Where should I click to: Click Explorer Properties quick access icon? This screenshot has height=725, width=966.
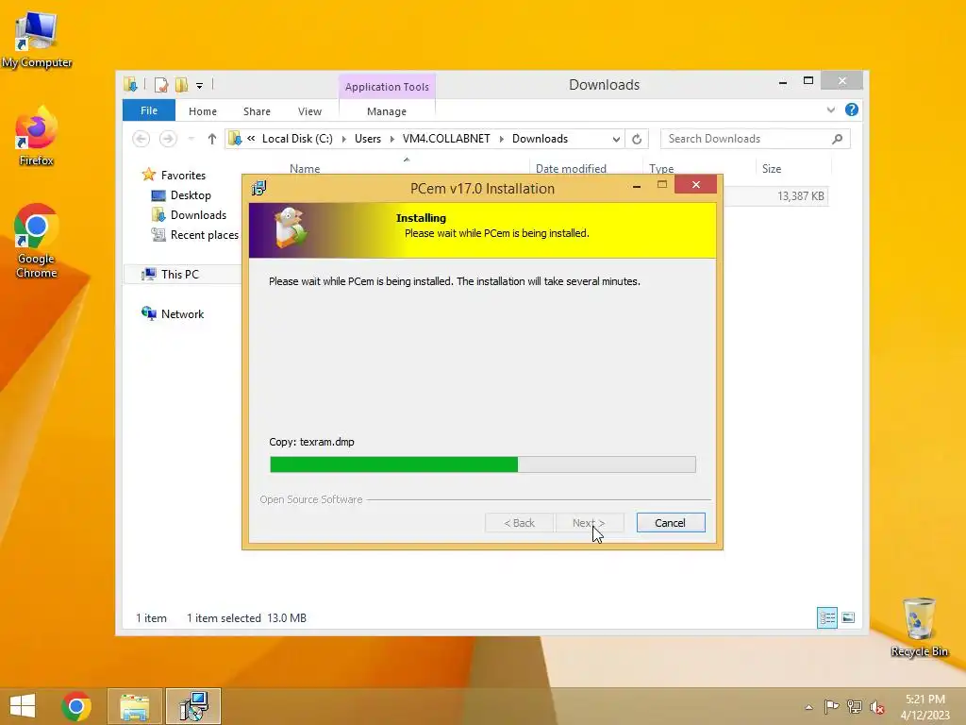pos(160,85)
